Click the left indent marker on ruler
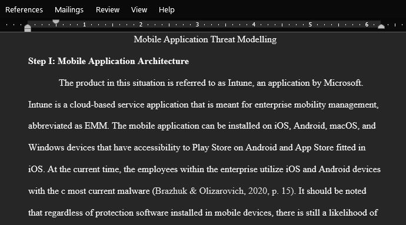The image size is (406, 225). 28,28
